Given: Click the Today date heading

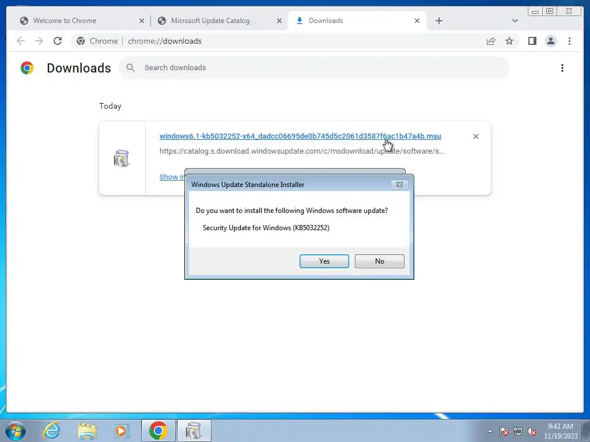Looking at the screenshot, I should [x=110, y=106].
